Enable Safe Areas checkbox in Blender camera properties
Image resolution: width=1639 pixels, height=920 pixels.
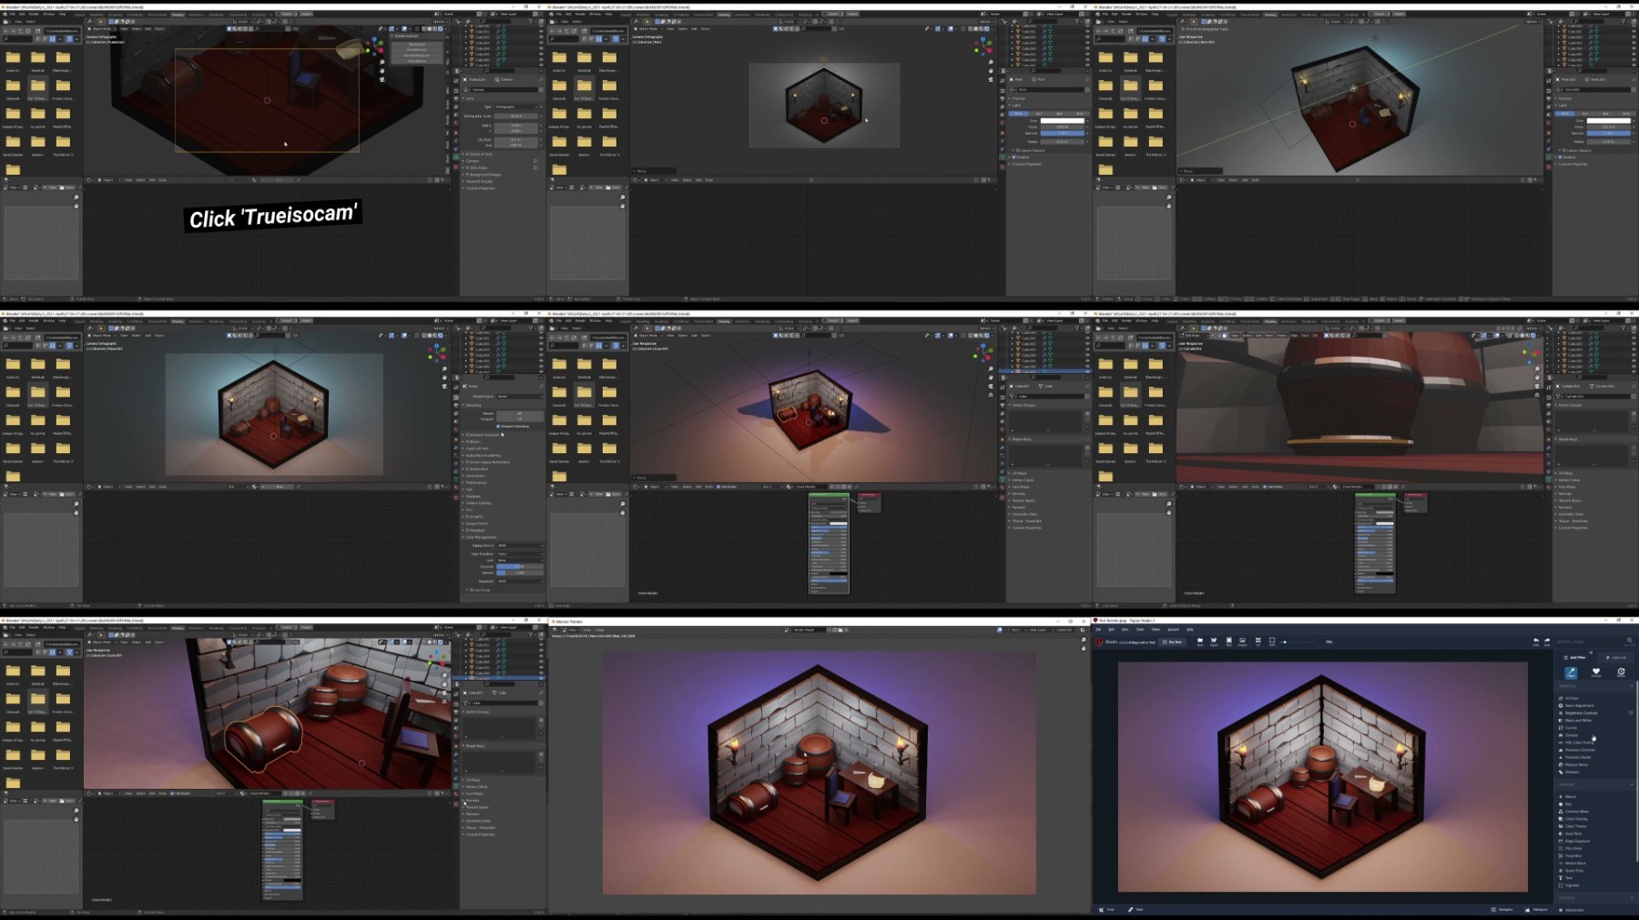[x=468, y=167]
